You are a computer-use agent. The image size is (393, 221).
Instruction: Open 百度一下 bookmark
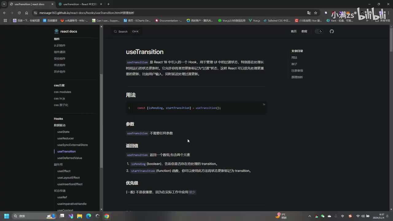pyautogui.click(x=26, y=21)
